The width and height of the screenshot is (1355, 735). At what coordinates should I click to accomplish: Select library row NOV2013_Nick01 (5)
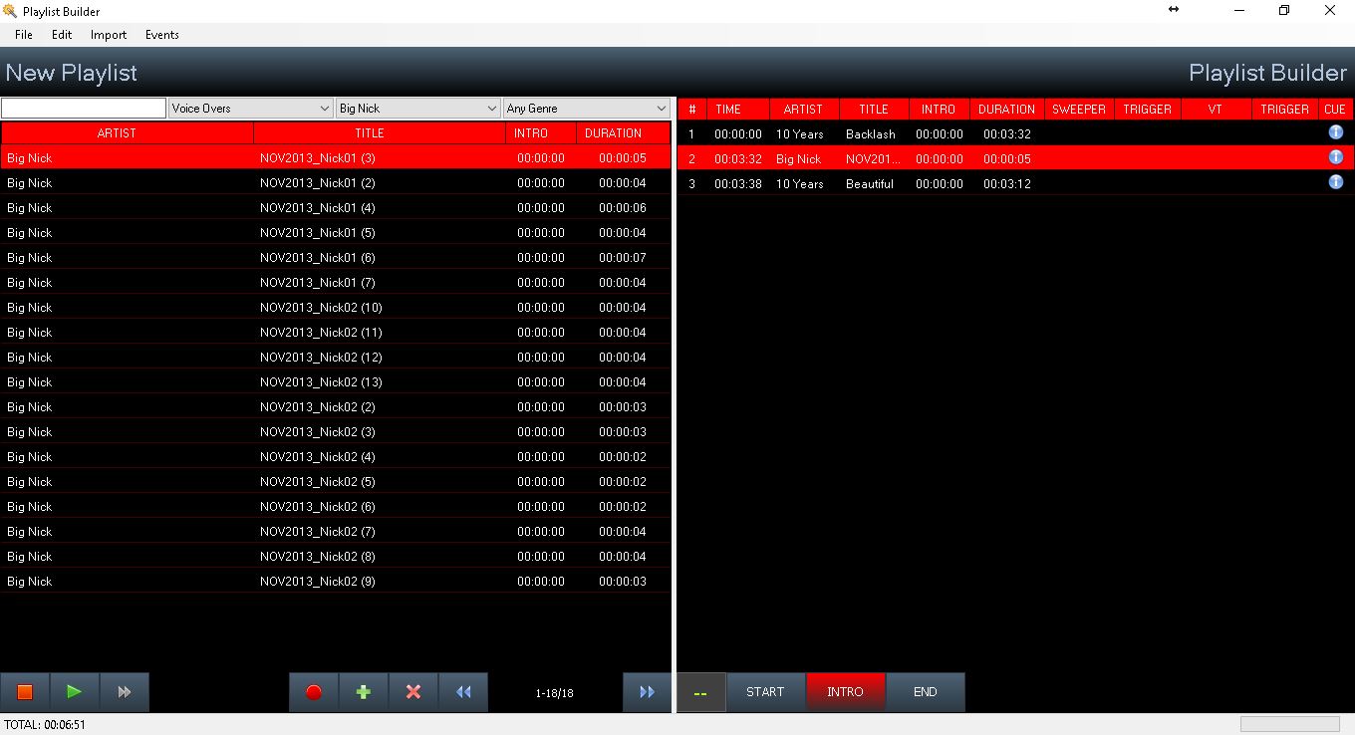[x=336, y=233]
